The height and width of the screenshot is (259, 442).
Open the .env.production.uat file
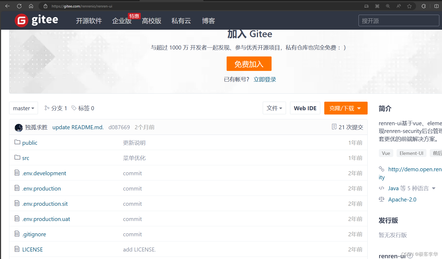[x=46, y=219]
